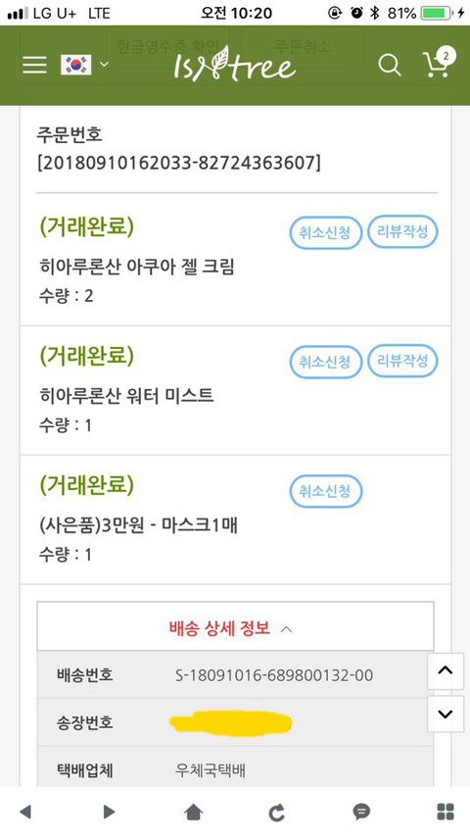Reload the page with refresh icon
Viewport: 470px width, 837px height.
tap(276, 812)
